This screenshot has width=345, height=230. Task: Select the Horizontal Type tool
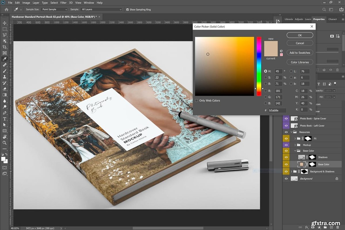click(x=5, y=119)
